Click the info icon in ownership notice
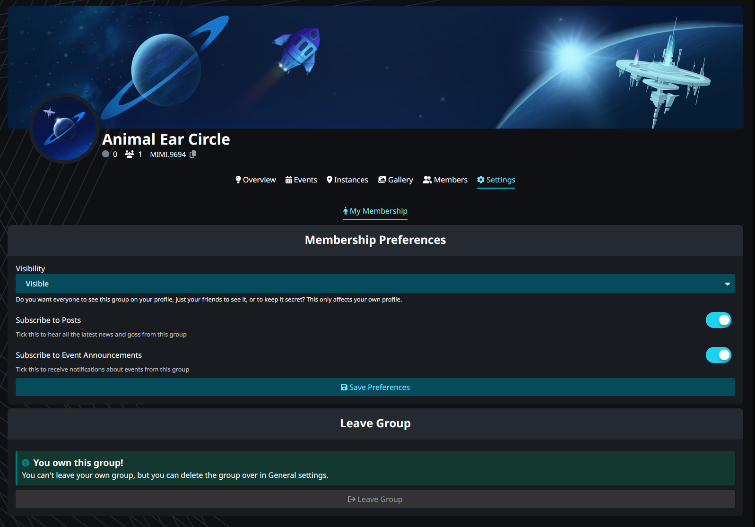 coord(26,463)
